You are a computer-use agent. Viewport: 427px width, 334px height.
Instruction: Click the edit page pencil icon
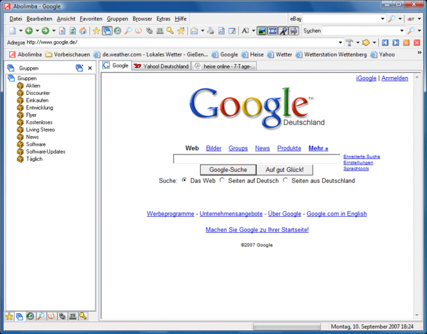232,31
